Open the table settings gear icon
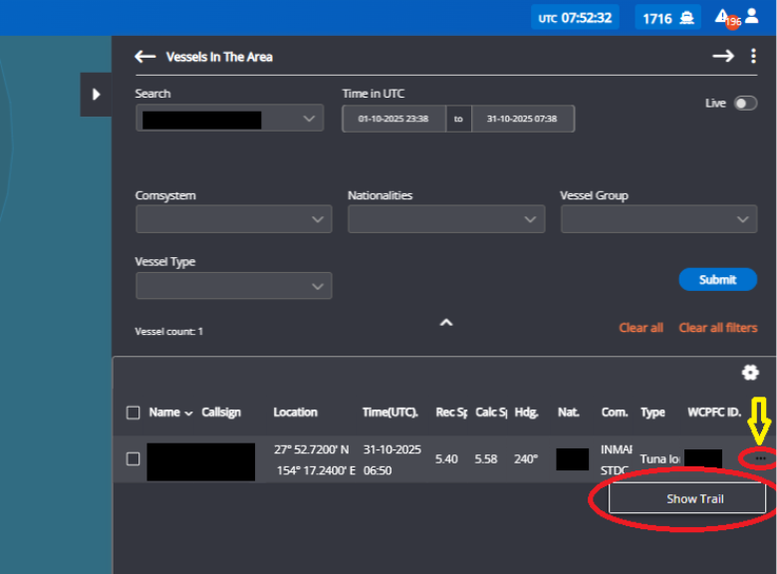 click(750, 373)
